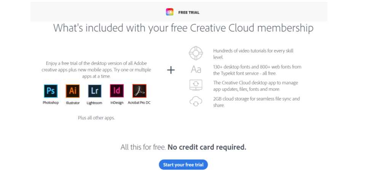Select the Lightroom Lr app icon
Viewport: 369px width, 176px height.
(x=94, y=91)
